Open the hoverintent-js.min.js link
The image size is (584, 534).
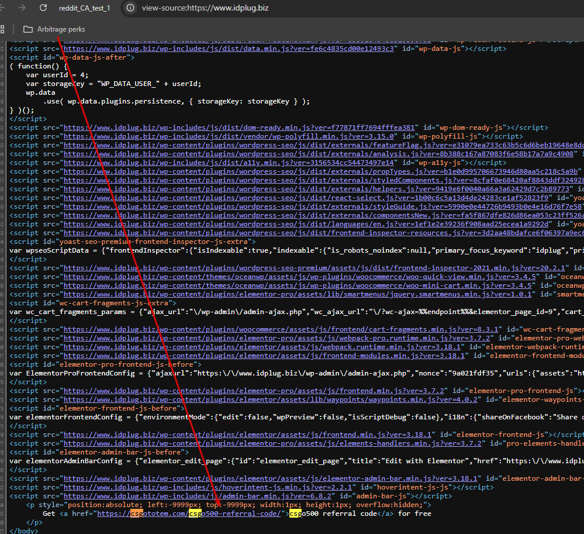pyautogui.click(x=208, y=487)
